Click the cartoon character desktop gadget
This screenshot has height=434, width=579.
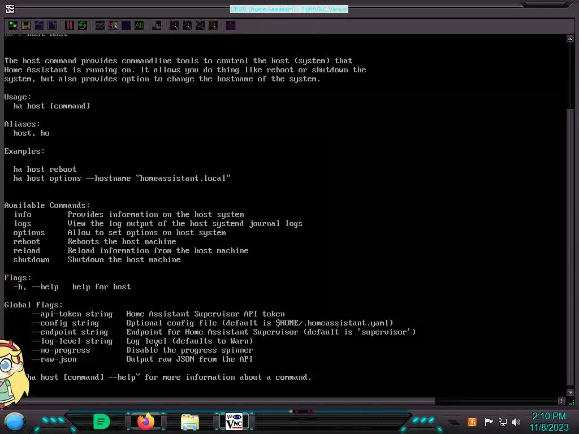tap(13, 373)
